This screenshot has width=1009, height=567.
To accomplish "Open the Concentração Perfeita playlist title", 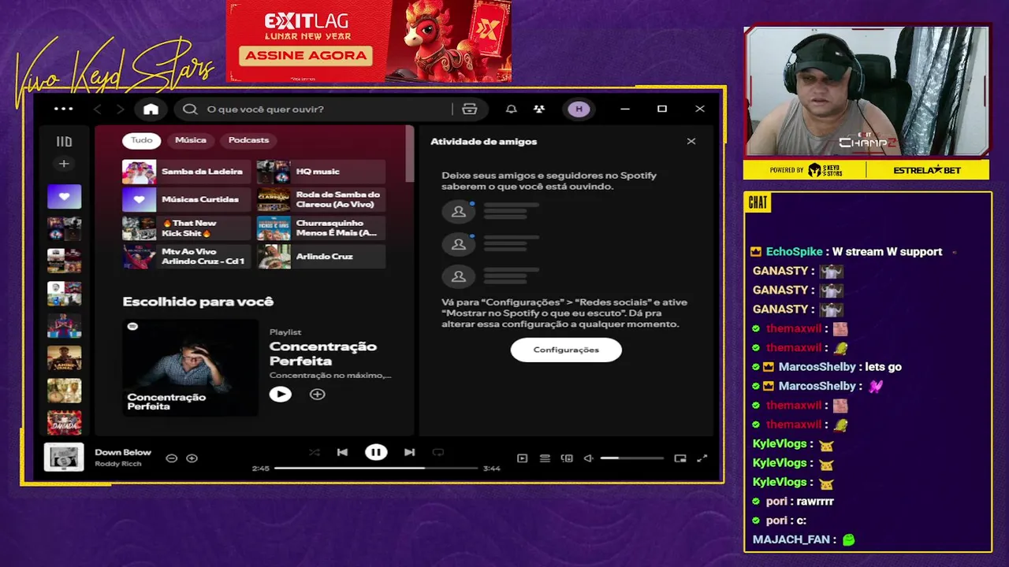I will pos(323,354).
